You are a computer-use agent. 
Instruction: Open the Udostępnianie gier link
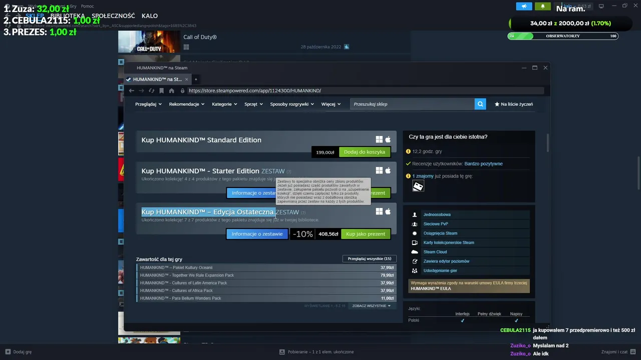[x=440, y=270]
